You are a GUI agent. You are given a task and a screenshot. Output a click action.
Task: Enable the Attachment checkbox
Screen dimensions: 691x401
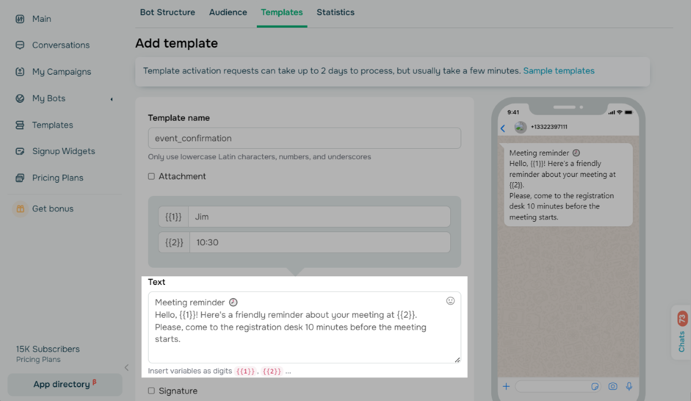(151, 176)
